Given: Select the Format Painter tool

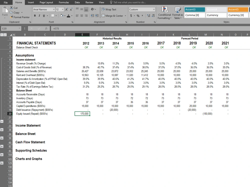Looking at the screenshot, I should pos(20,17).
